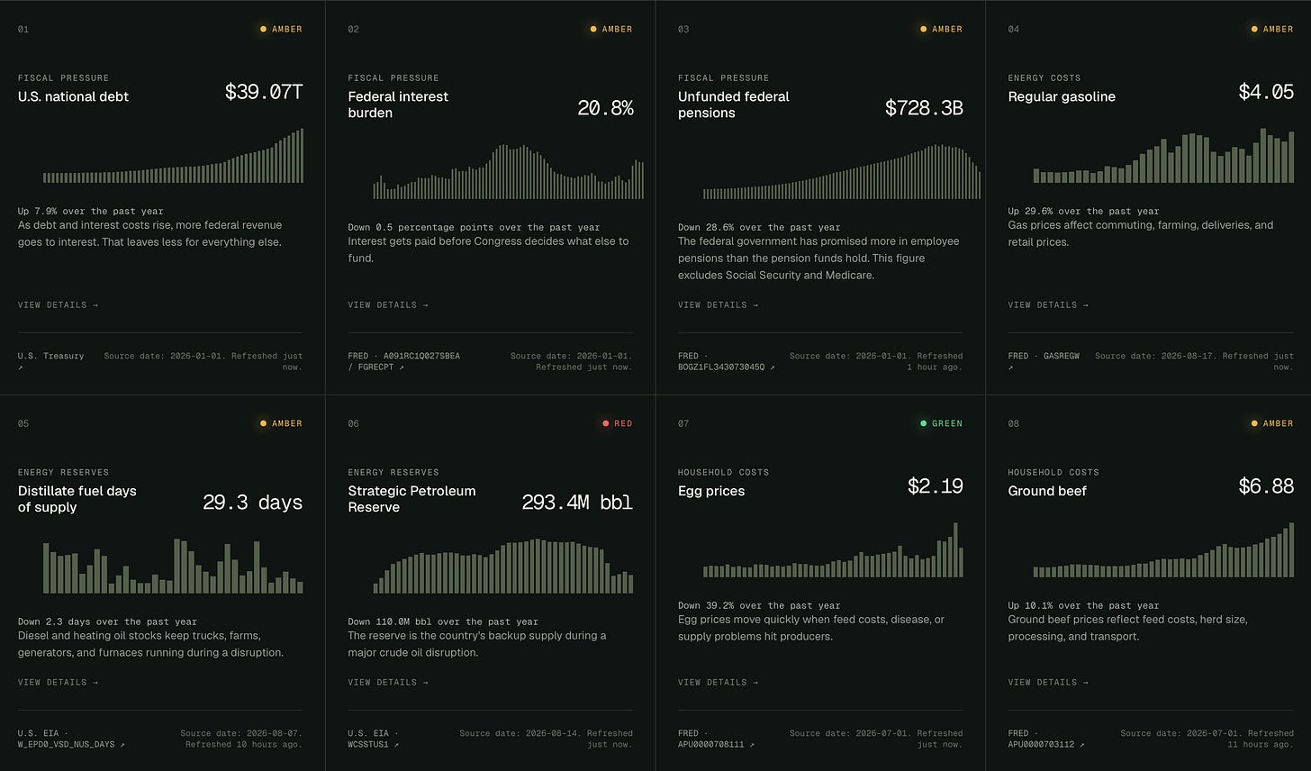Click the green status dot on Egg prices card

[x=924, y=423]
